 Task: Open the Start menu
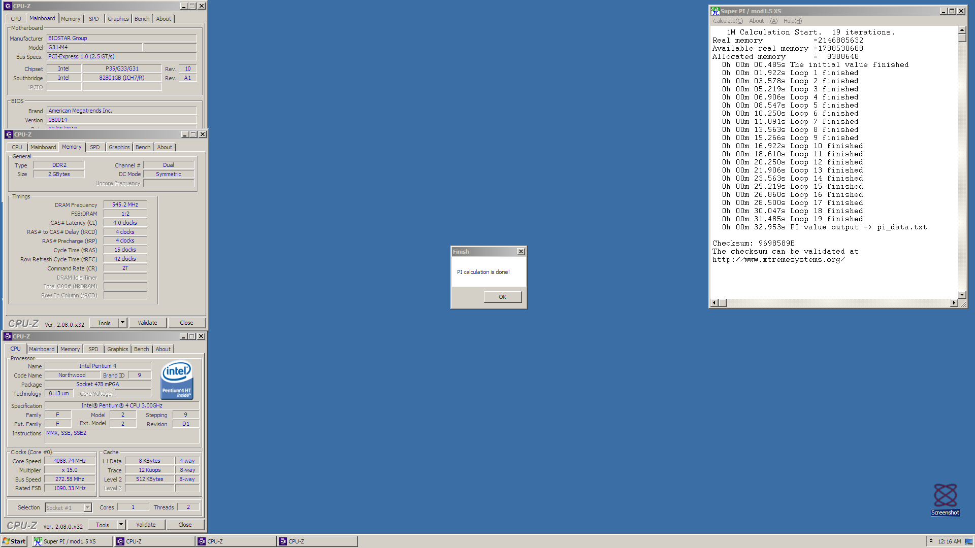[14, 541]
